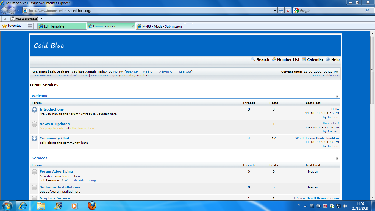The image size is (375, 211).
Task: Switch to MyBB - Mods - Submission tab
Action: coord(162,26)
